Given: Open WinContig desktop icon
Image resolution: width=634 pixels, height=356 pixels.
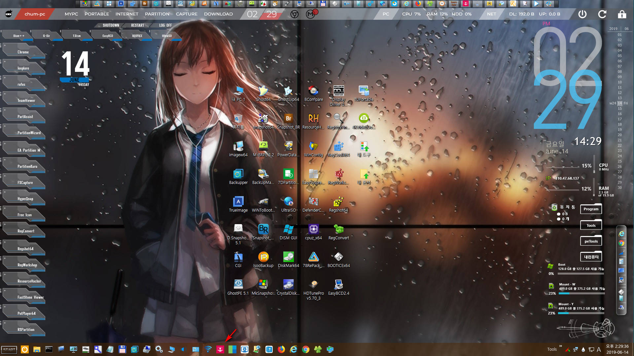Looking at the screenshot, I should (x=313, y=149).
